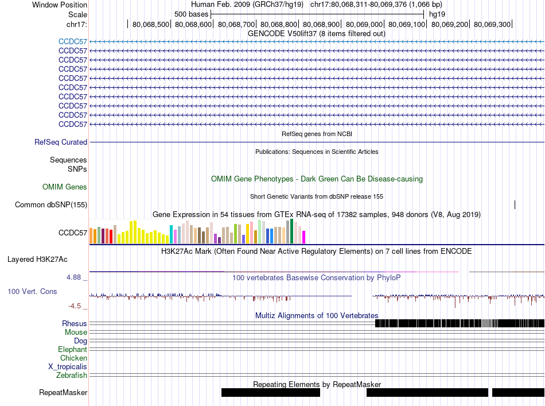Click the RefSeq Curated track label
545x406 pixels.
(x=61, y=142)
